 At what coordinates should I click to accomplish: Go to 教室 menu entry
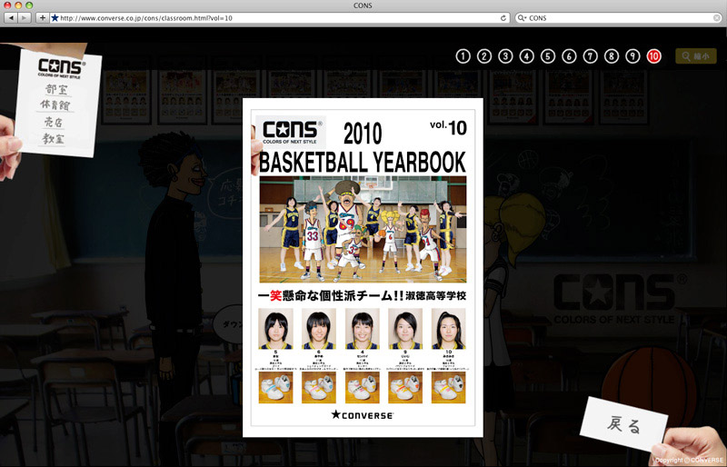tap(56, 138)
